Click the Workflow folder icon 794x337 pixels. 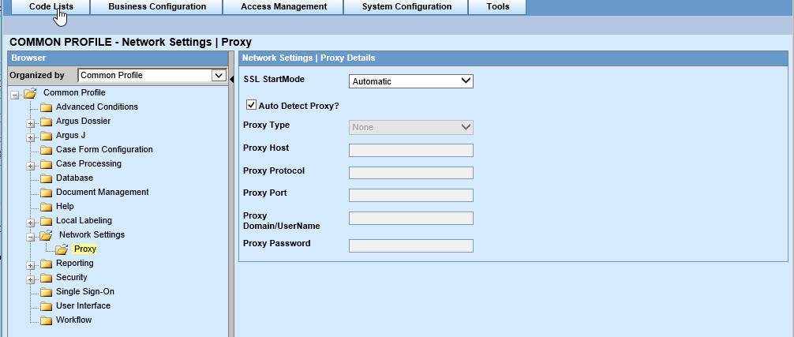46,320
